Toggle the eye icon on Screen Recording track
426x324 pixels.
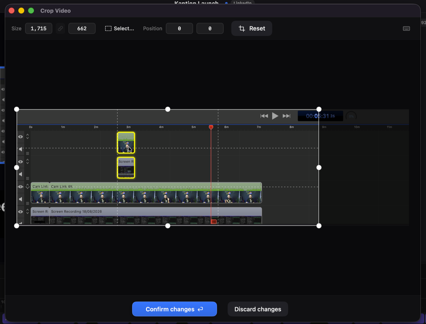point(20,212)
